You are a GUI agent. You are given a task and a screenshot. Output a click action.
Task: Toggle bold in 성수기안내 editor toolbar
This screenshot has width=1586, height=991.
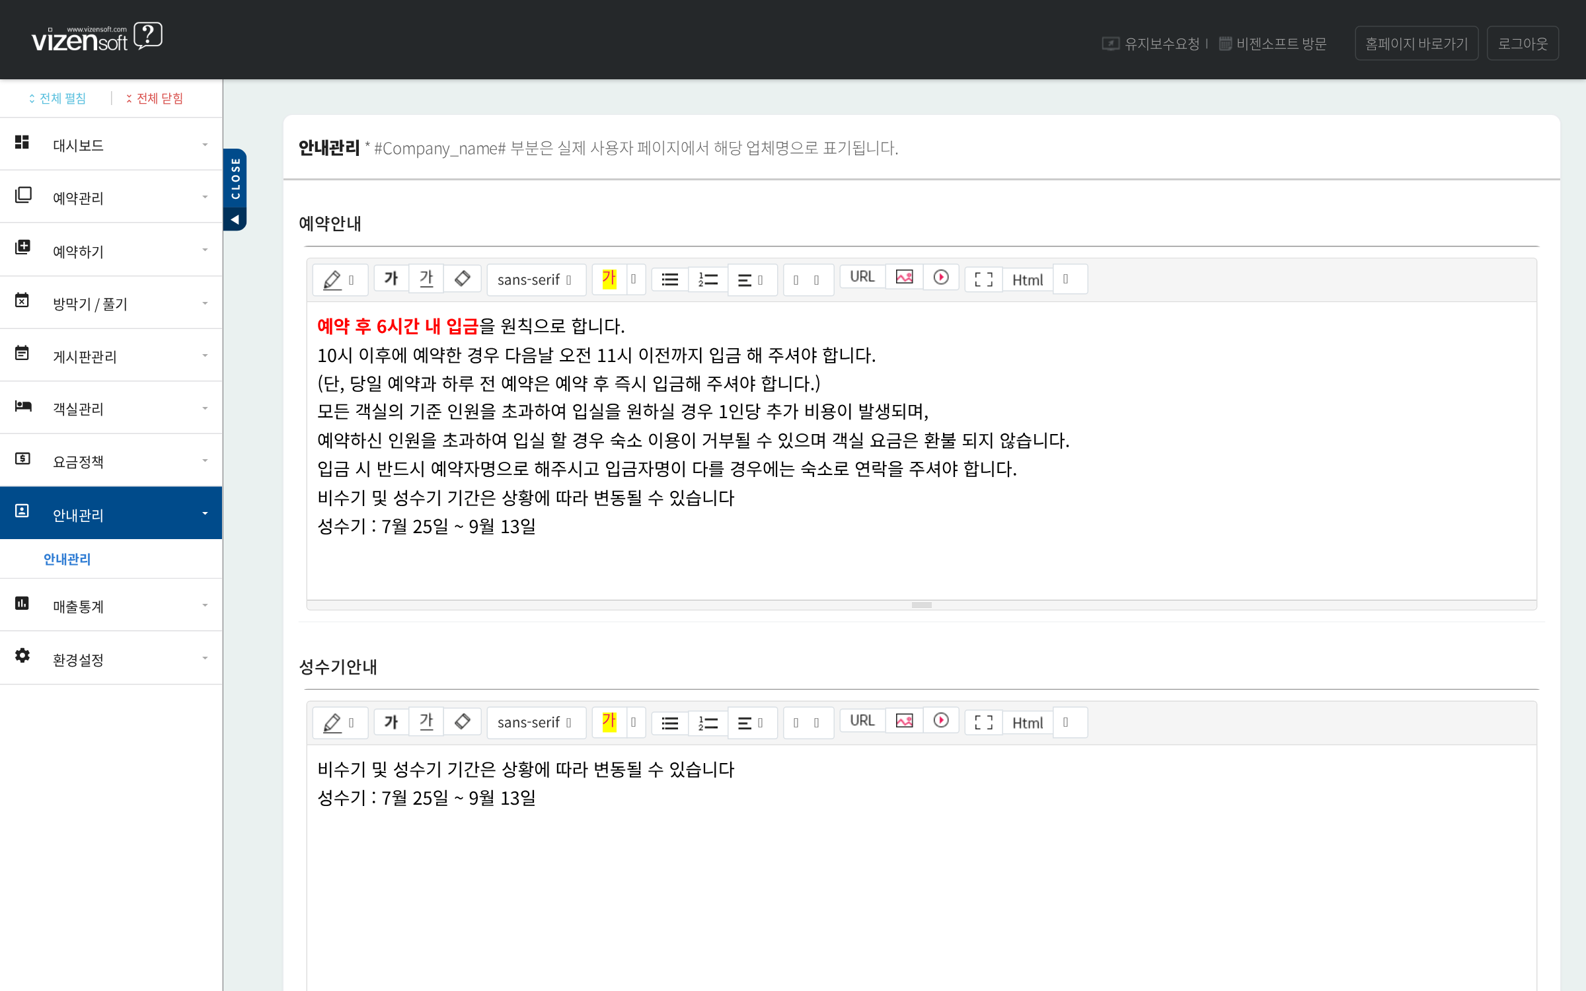(x=391, y=721)
